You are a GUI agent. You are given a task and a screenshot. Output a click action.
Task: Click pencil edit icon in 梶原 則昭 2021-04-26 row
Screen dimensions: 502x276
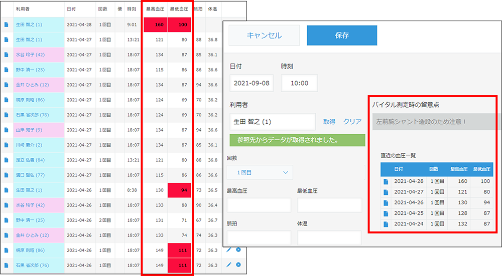click(229, 249)
